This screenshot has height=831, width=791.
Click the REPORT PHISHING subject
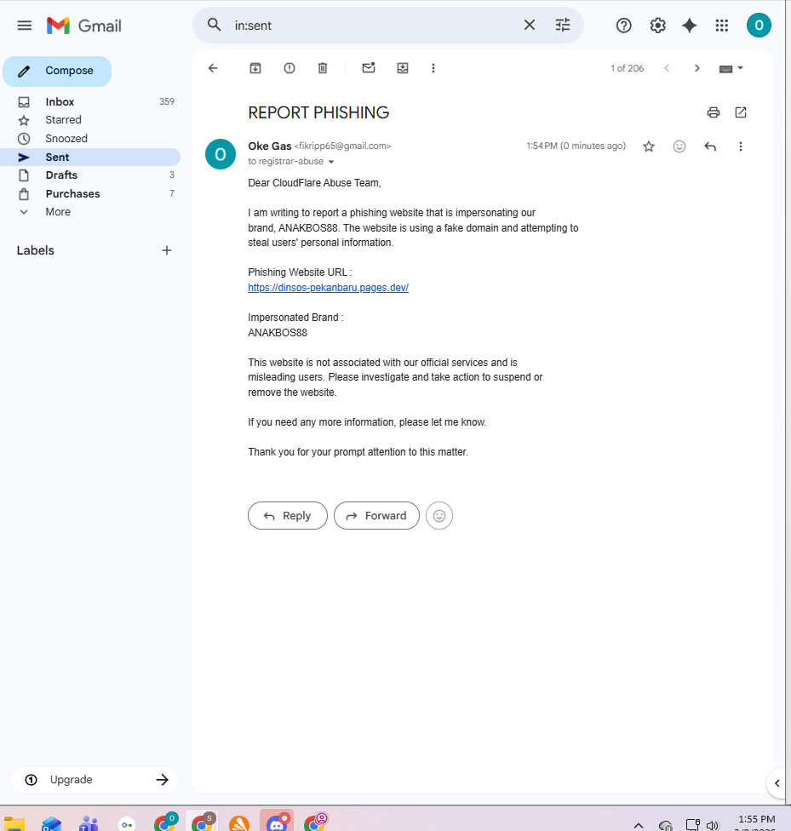coord(318,113)
